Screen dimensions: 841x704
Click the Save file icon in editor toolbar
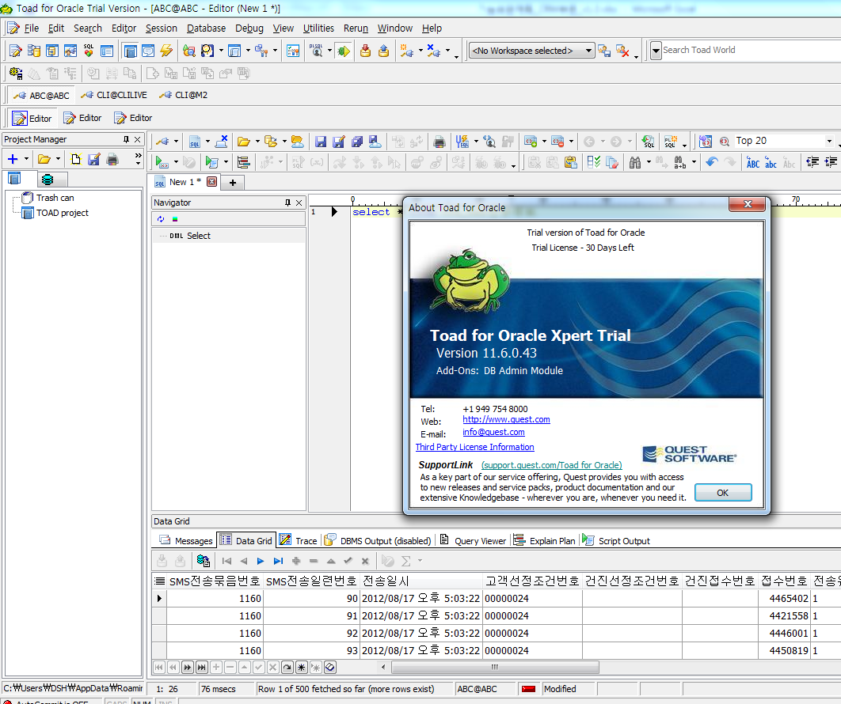(x=321, y=142)
